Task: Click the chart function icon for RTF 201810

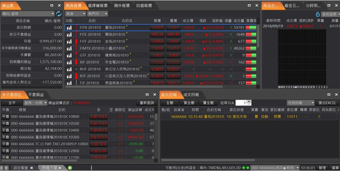Action: (69, 76)
